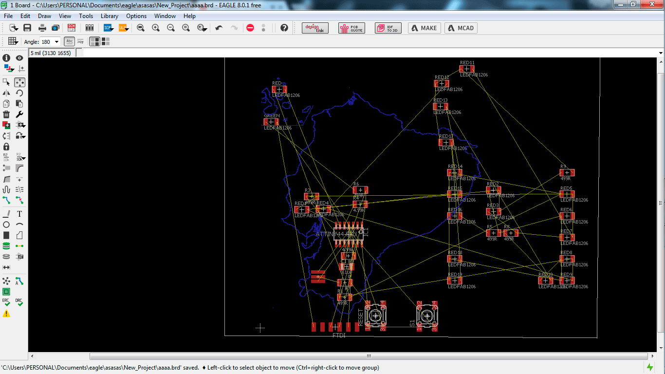Click the command line input field
This screenshot has width=665, height=374.
point(373,53)
